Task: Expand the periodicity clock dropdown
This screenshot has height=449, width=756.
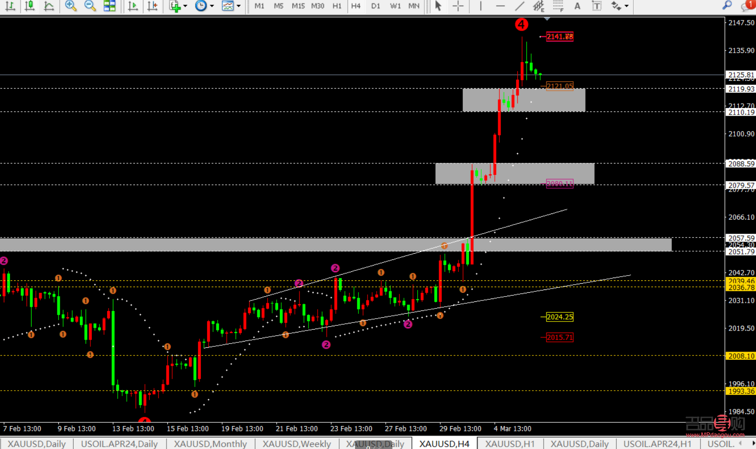Action: pos(211,6)
